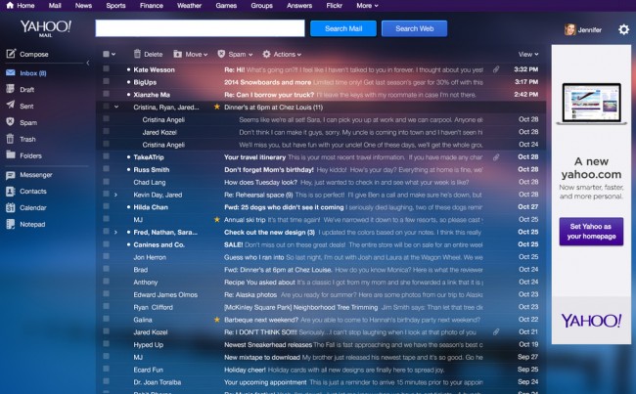
Task: Open the Messenger chat icon
Action: coord(11,175)
